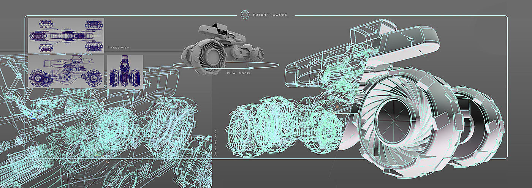
Task: Open the side-view blueprint thumbnail
Action: point(66,71)
